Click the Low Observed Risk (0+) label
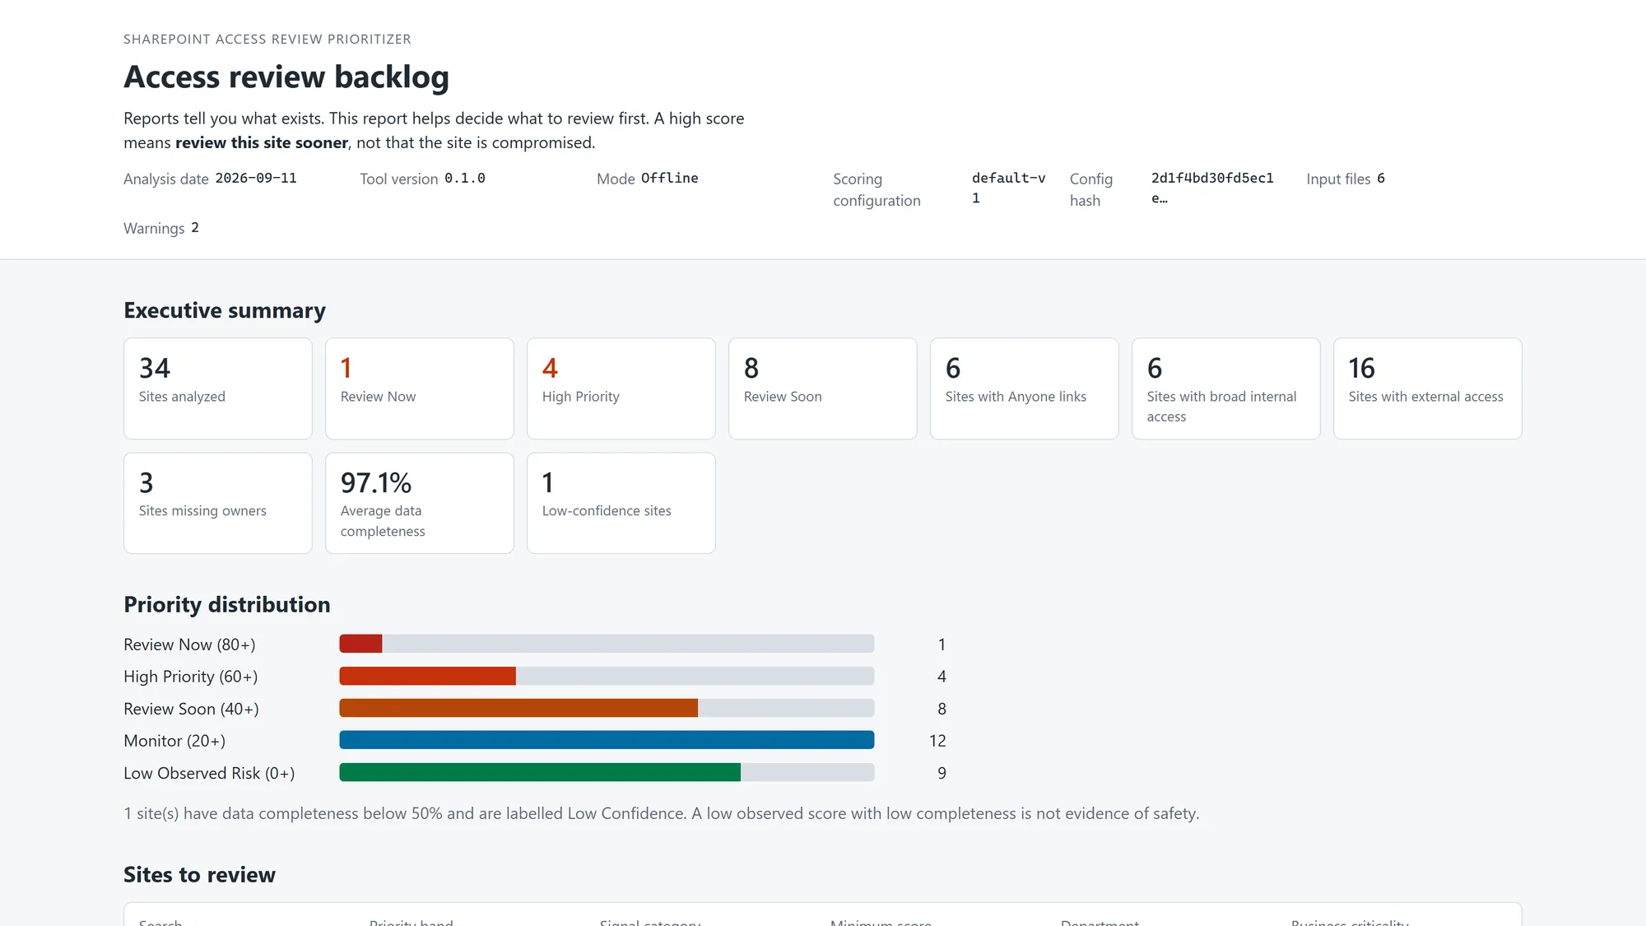This screenshot has height=926, width=1646. [209, 773]
